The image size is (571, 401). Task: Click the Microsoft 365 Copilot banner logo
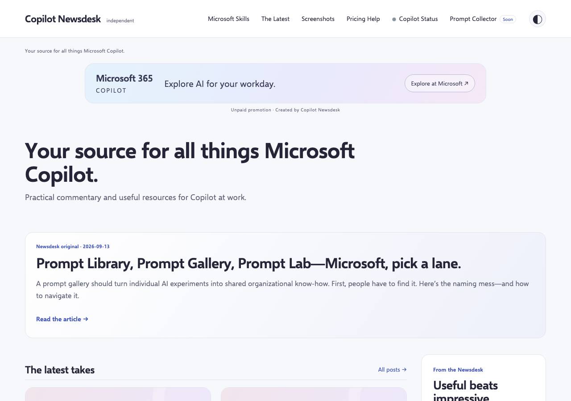[x=124, y=83]
